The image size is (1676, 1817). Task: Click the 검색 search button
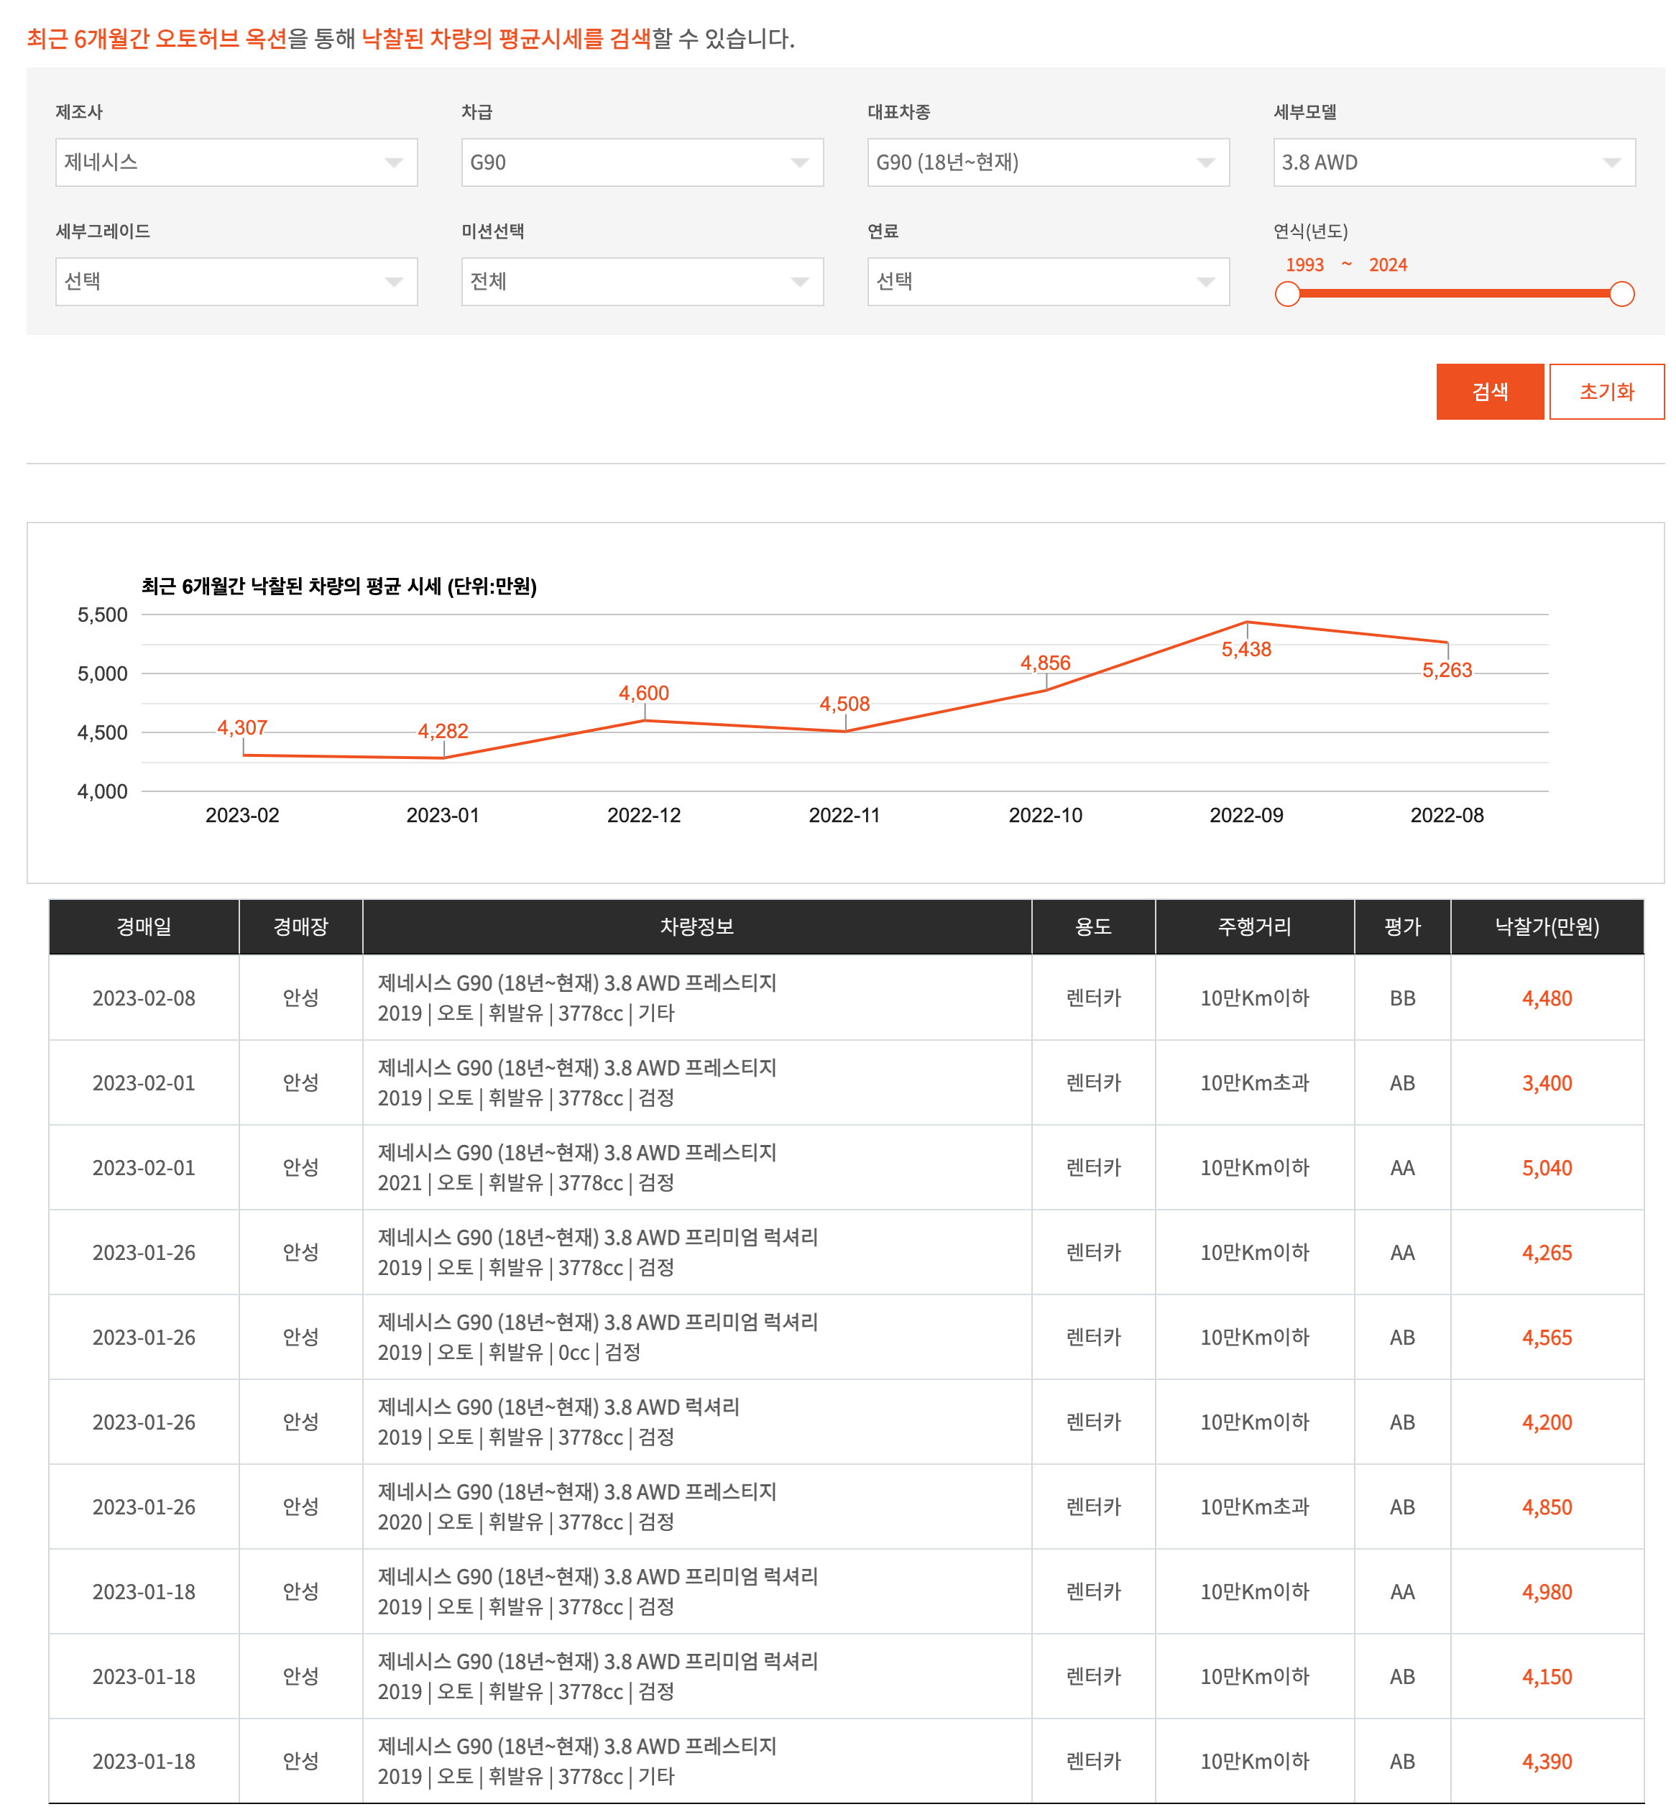(1489, 392)
